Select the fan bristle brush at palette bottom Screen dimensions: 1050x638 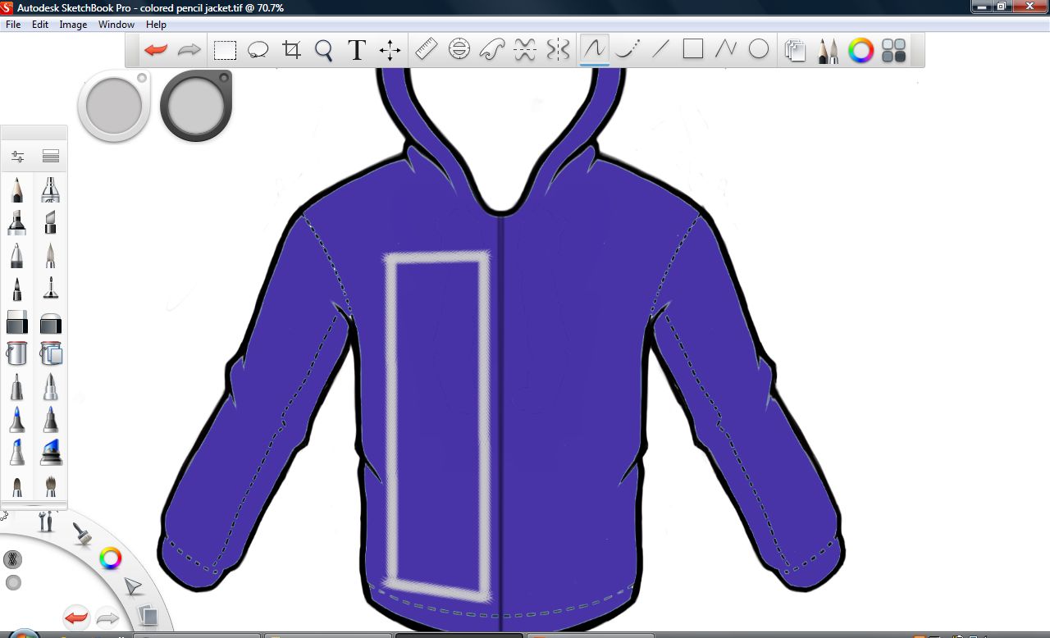pos(50,485)
